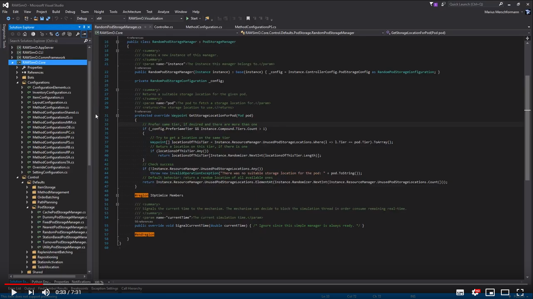
Task: Collapse the PodStorage folder
Action: click(27, 207)
